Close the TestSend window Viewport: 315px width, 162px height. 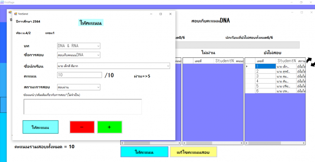click(170, 14)
